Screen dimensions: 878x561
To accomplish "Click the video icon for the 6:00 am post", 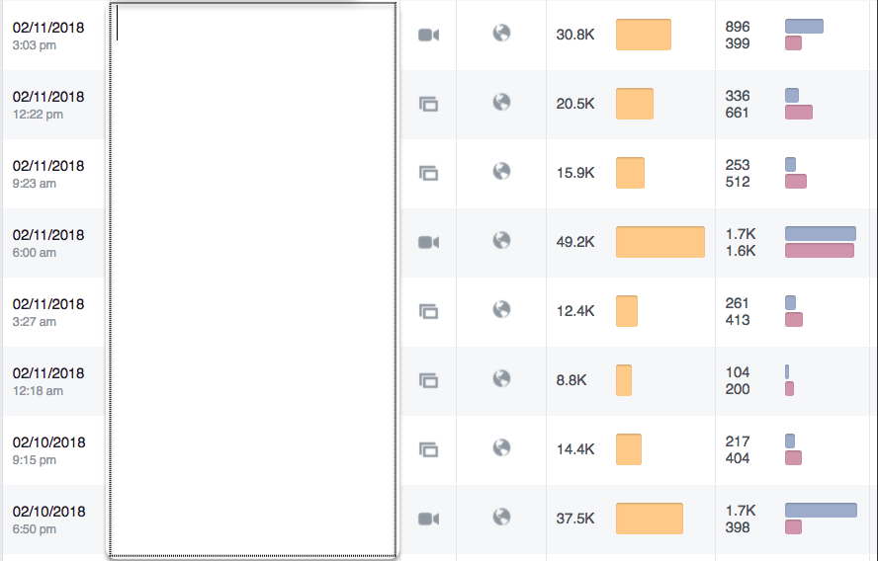I will click(x=428, y=242).
